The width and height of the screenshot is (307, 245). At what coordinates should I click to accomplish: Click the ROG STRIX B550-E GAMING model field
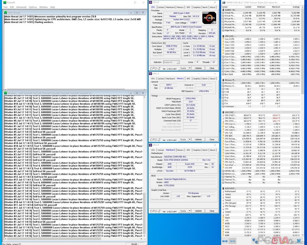point(180,160)
